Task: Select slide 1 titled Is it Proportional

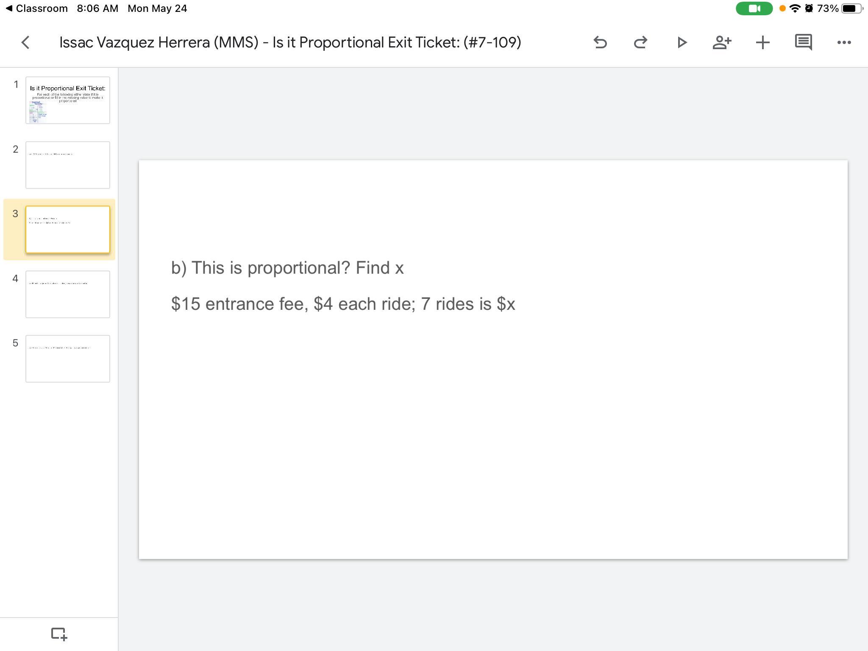Action: [x=68, y=100]
